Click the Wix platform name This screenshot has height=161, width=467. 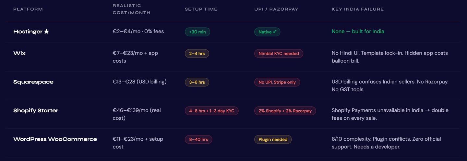coord(19,53)
